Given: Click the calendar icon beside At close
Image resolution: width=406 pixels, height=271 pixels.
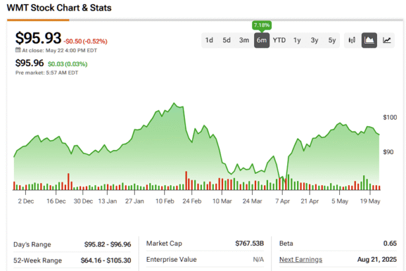Looking at the screenshot, I should [x=18, y=50].
